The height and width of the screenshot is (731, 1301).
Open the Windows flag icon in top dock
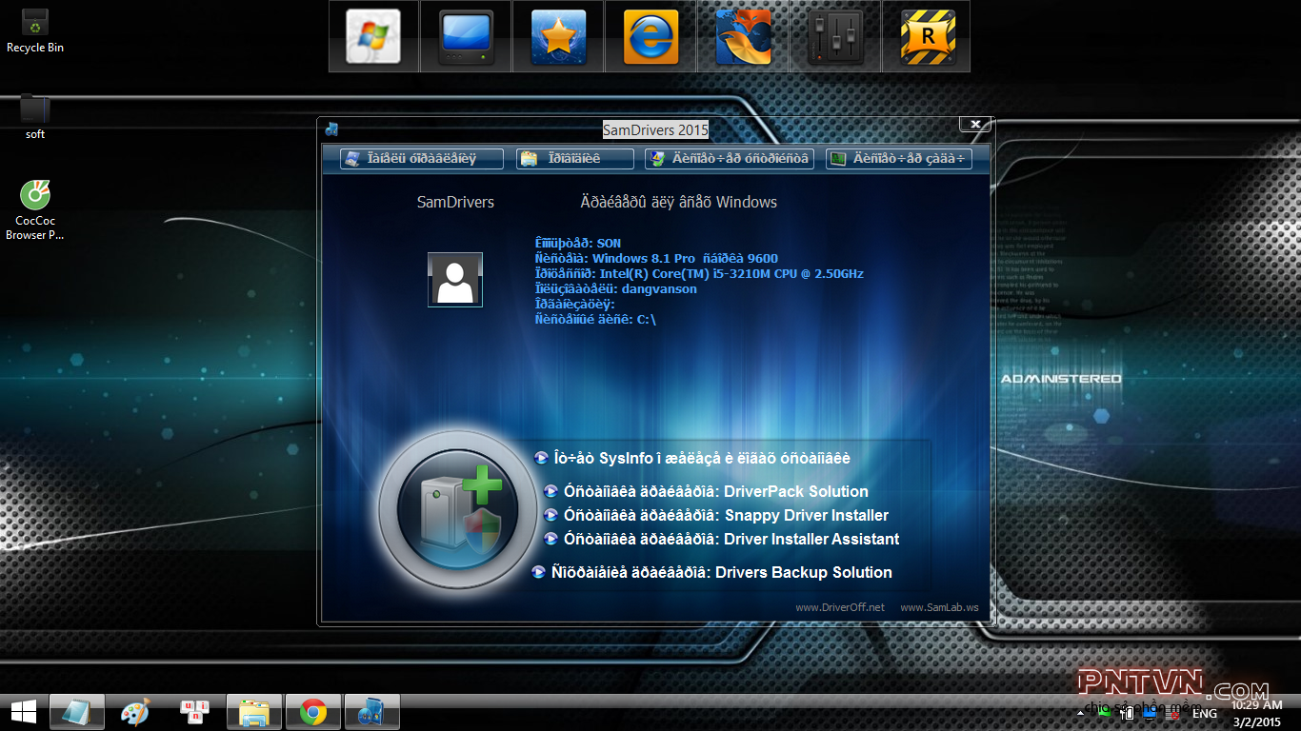click(374, 36)
